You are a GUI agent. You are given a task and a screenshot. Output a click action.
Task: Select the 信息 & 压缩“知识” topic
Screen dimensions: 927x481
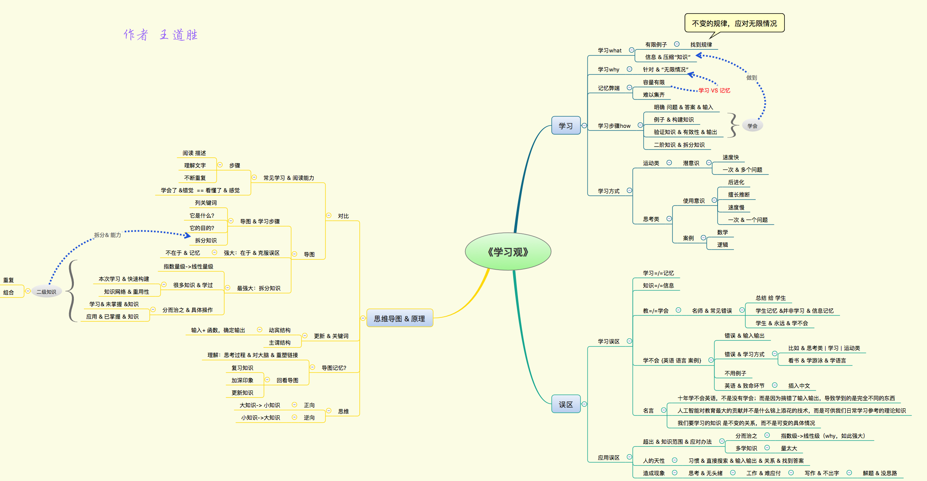pos(668,57)
